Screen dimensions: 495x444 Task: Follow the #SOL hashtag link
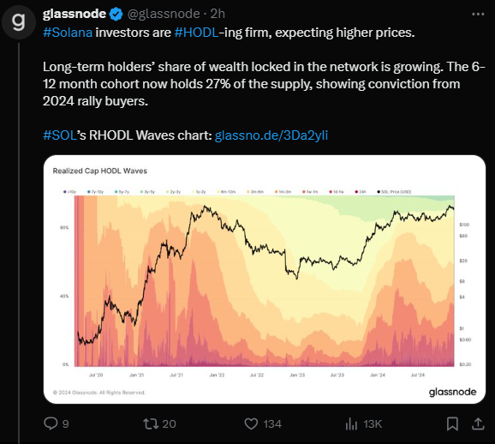click(60, 135)
